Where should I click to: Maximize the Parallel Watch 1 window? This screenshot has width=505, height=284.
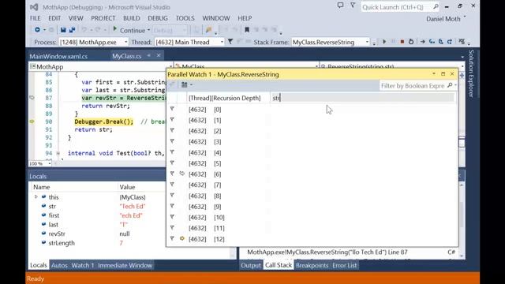(x=443, y=74)
